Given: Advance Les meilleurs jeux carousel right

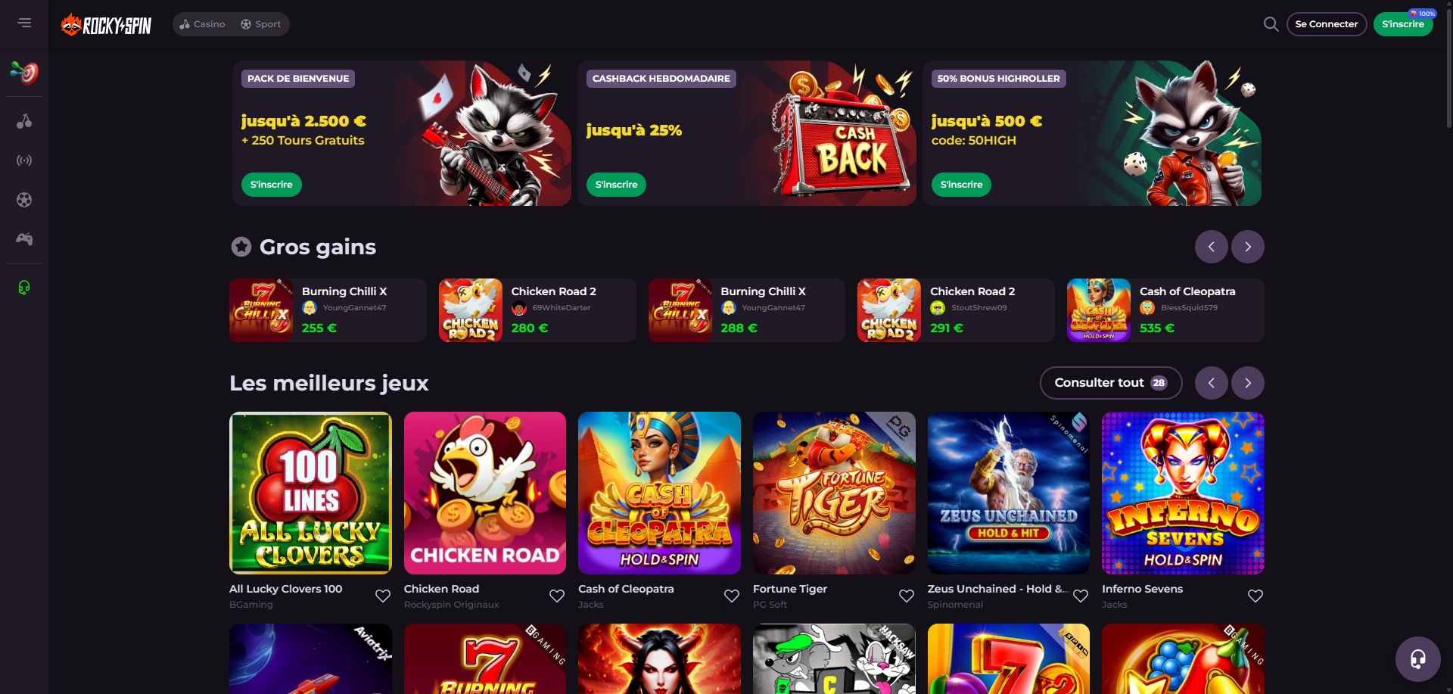Looking at the screenshot, I should 1247,383.
